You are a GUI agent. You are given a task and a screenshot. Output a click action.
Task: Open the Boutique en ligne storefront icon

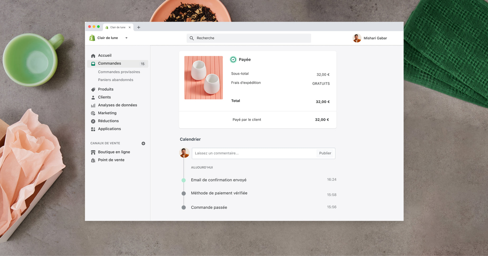(x=93, y=152)
